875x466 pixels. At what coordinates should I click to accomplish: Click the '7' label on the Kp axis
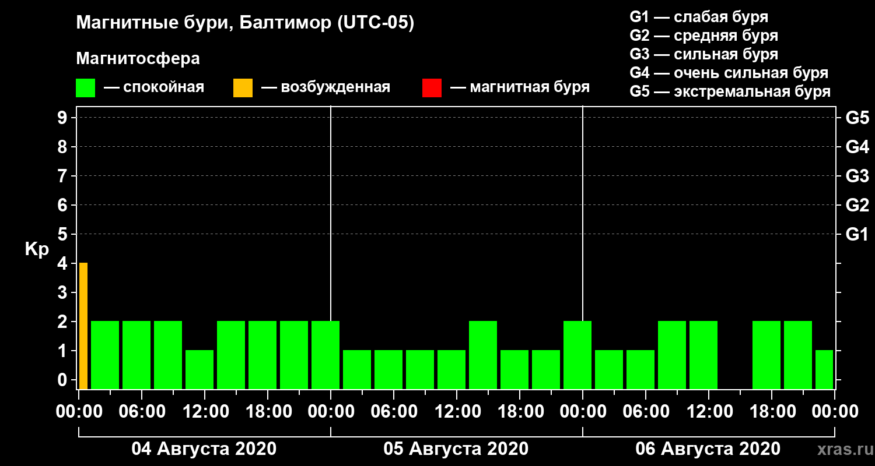pyautogui.click(x=64, y=176)
